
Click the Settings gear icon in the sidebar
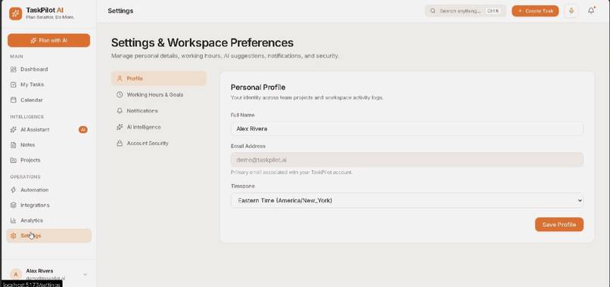pyautogui.click(x=13, y=236)
